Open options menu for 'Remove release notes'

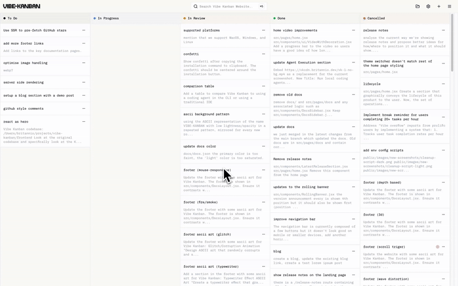[x=353, y=159]
